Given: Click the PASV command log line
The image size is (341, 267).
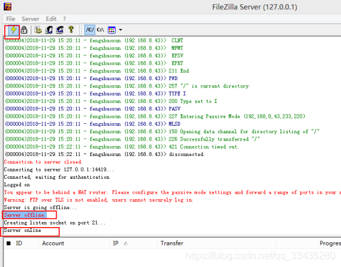Looking at the screenshot, I should (x=93, y=109).
